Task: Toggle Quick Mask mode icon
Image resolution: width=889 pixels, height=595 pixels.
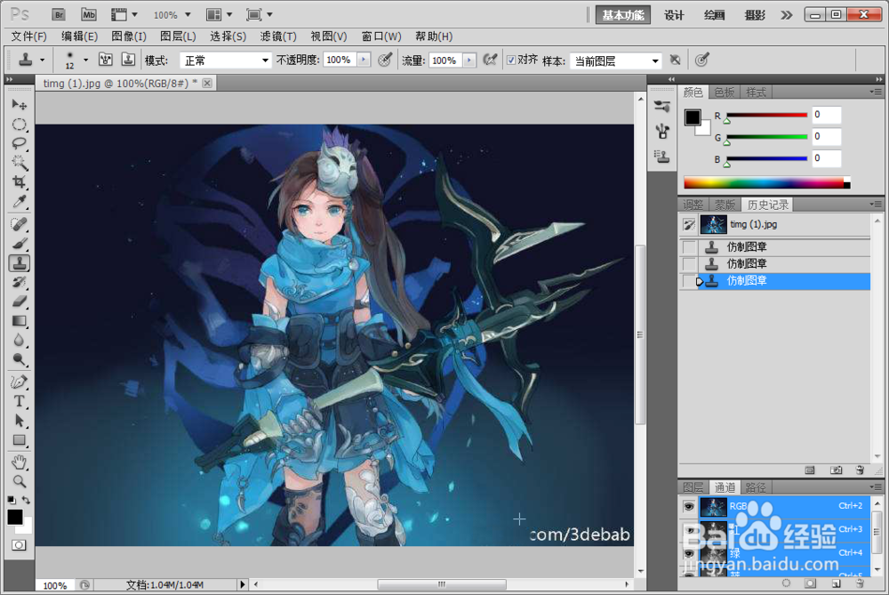Action: (19, 545)
